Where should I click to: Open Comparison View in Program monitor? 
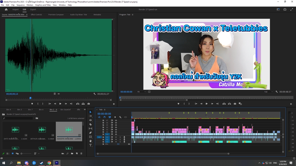click(240, 104)
